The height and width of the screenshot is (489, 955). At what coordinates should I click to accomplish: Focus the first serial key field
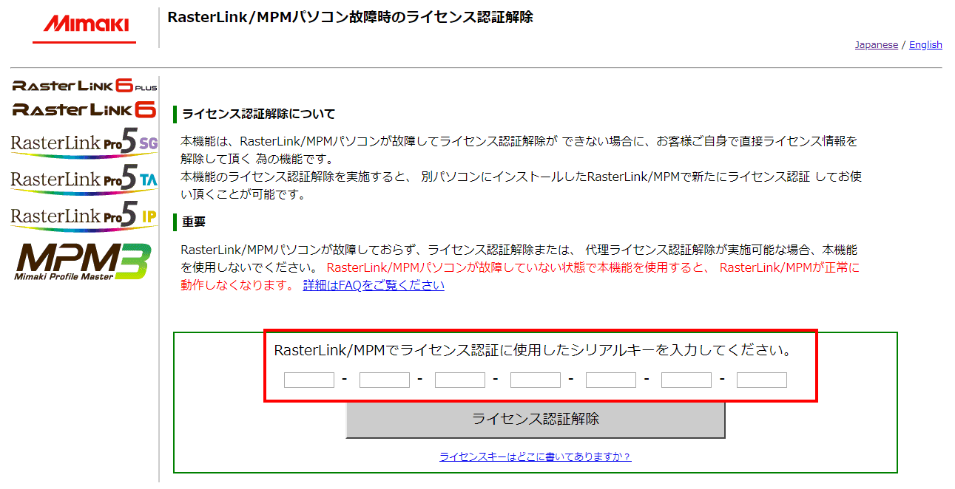(x=309, y=380)
